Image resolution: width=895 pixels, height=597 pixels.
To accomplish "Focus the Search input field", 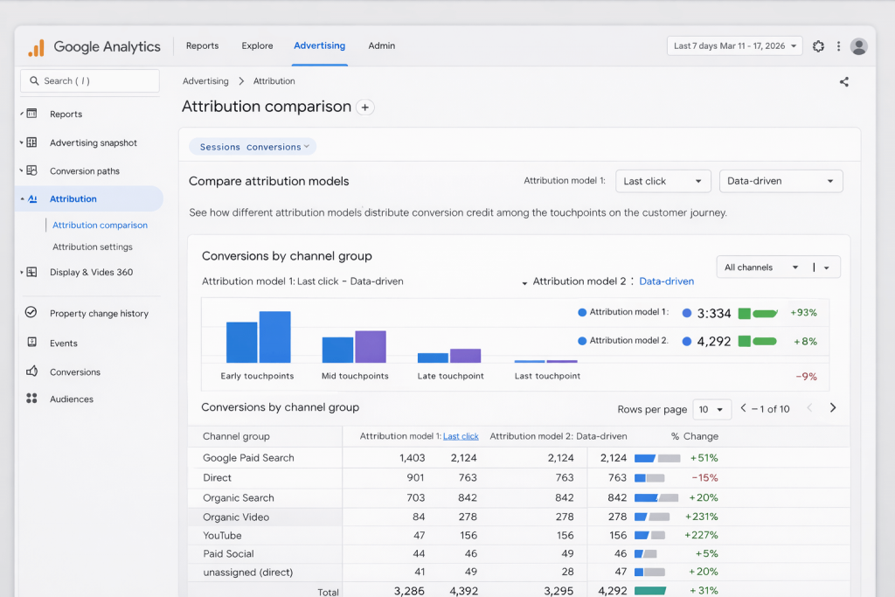I will click(90, 81).
